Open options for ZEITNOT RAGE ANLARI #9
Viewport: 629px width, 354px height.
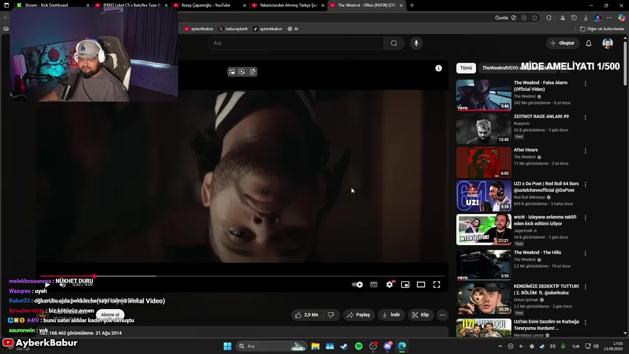[585, 118]
